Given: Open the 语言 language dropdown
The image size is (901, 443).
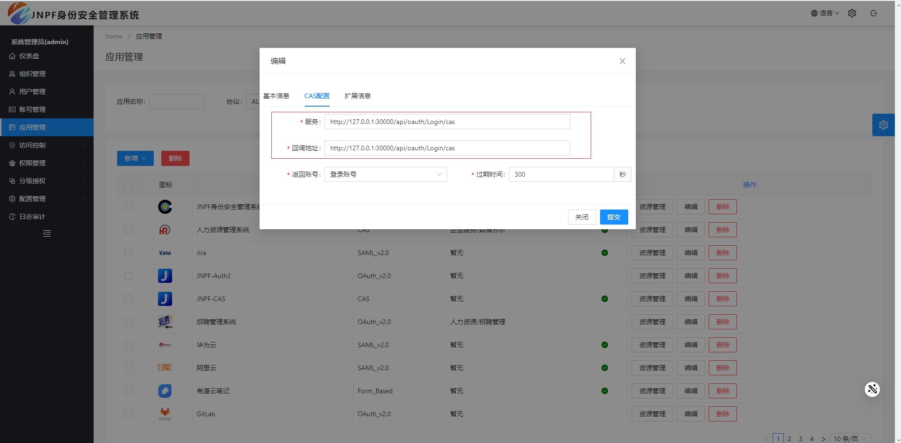Looking at the screenshot, I should [825, 13].
